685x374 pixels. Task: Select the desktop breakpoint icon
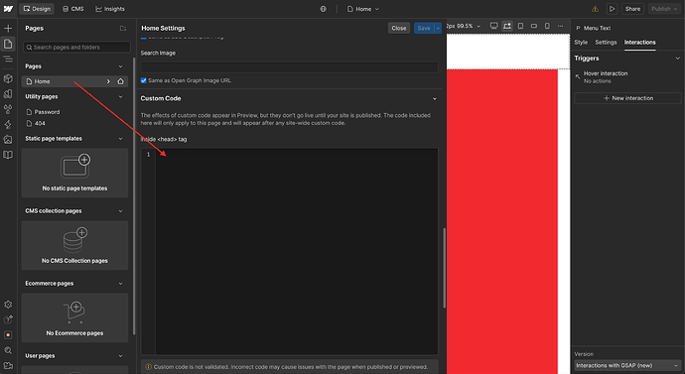pyautogui.click(x=493, y=26)
